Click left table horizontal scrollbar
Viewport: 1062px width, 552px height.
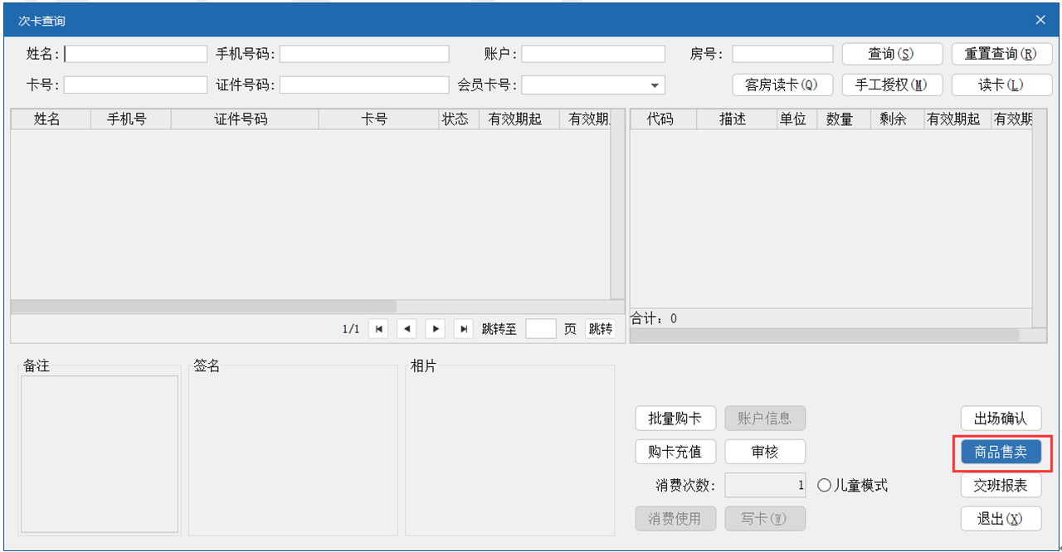(203, 307)
